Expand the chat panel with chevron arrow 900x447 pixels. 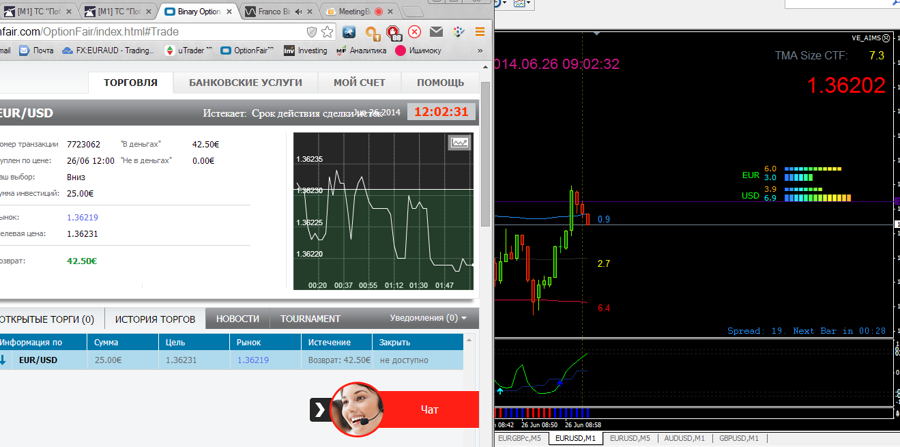[x=320, y=409]
